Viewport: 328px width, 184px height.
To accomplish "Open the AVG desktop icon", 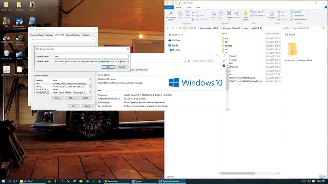I will pyautogui.click(x=6, y=22).
